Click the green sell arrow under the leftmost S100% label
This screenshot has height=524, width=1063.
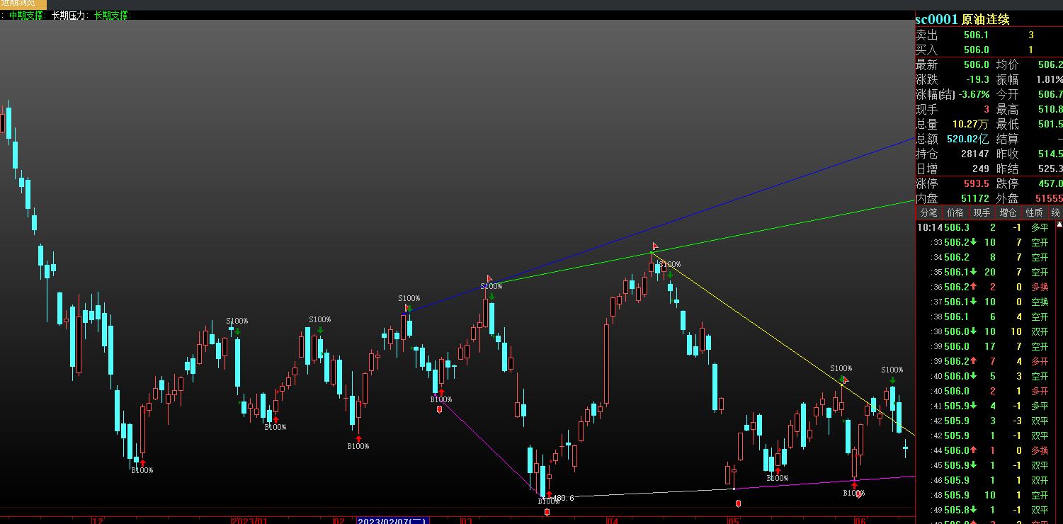[237, 331]
